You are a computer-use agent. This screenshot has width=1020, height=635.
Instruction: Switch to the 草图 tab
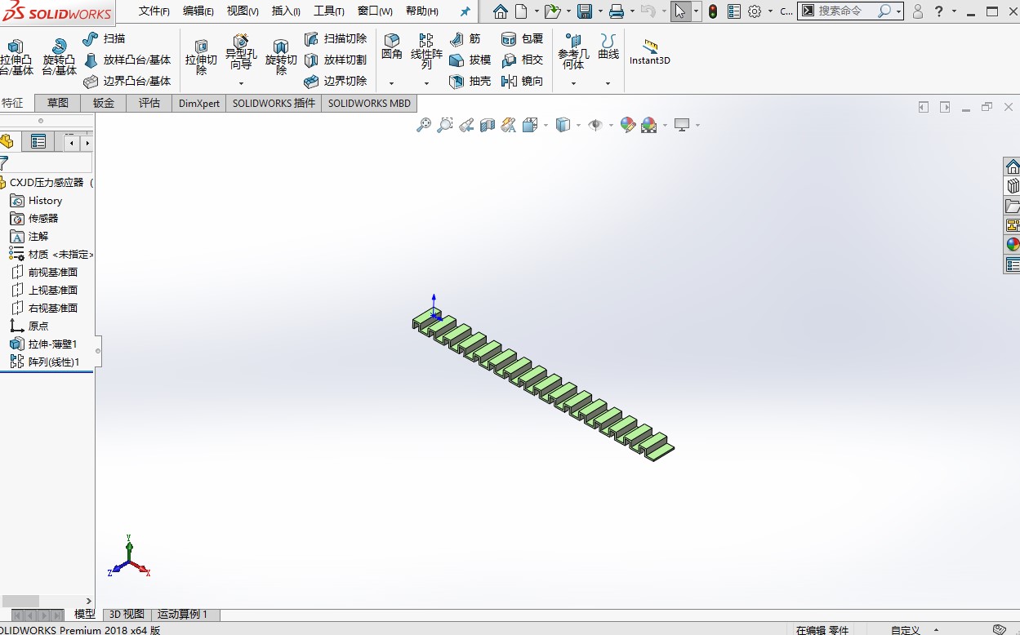point(57,104)
